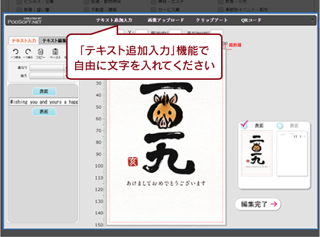Expand the dropdown below the 重なり dropdown
320x237 pixels.
[48, 76]
